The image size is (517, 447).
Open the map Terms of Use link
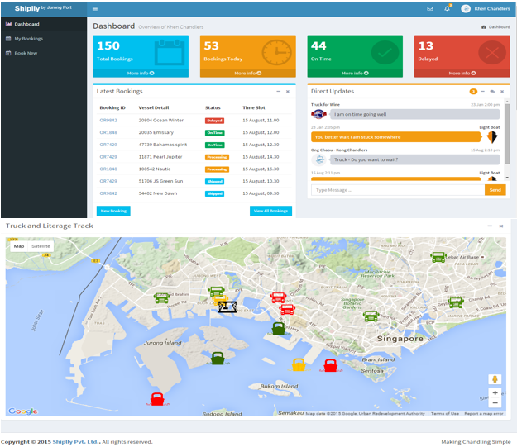pos(445,413)
